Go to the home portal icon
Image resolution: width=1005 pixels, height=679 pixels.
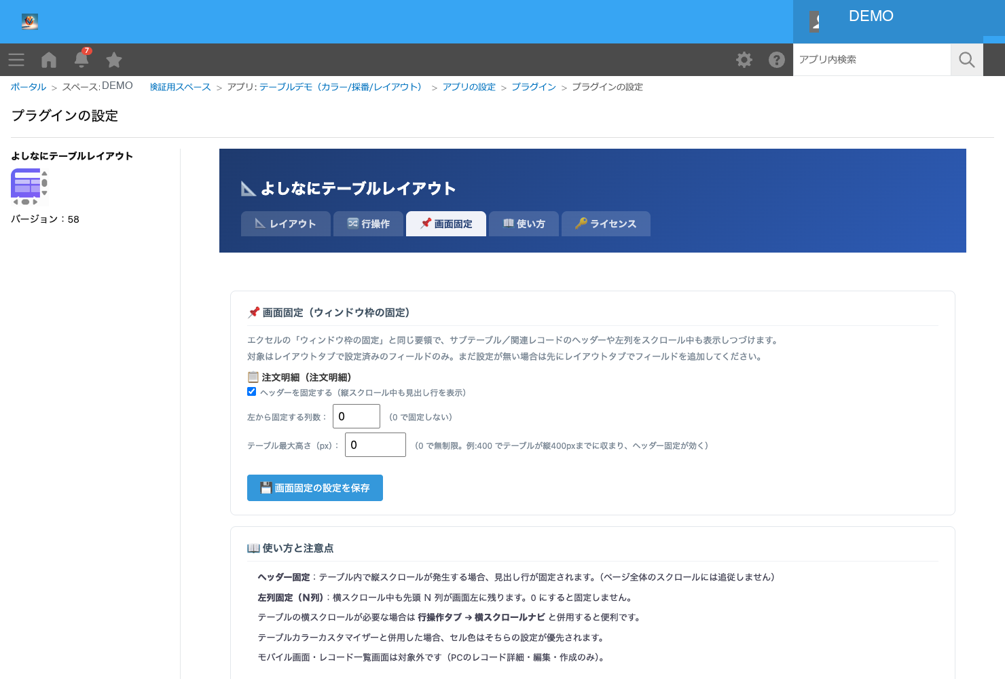49,60
